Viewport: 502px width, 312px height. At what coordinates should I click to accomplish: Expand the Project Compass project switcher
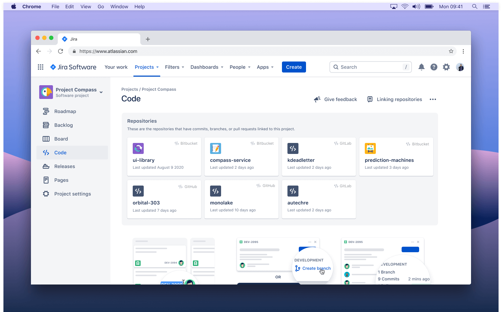101,92
